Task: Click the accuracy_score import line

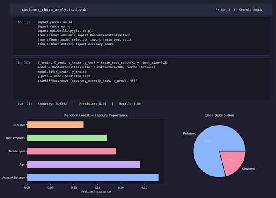Action: pos(75,44)
